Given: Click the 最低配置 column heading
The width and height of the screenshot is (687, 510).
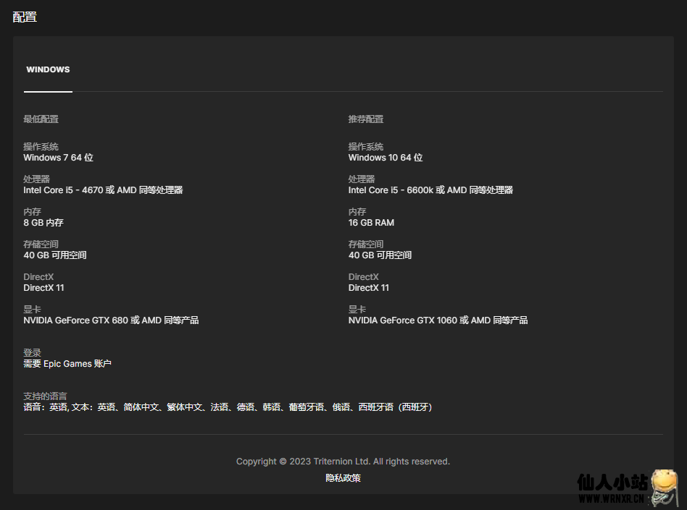Looking at the screenshot, I should (x=41, y=119).
